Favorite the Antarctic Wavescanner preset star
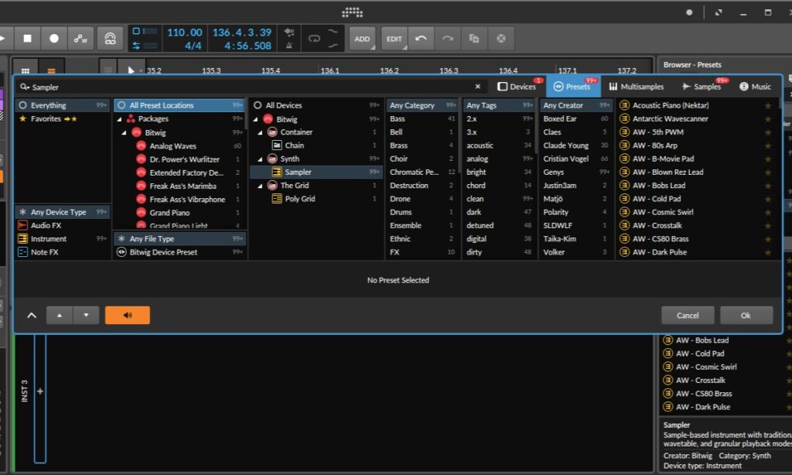 (x=768, y=119)
